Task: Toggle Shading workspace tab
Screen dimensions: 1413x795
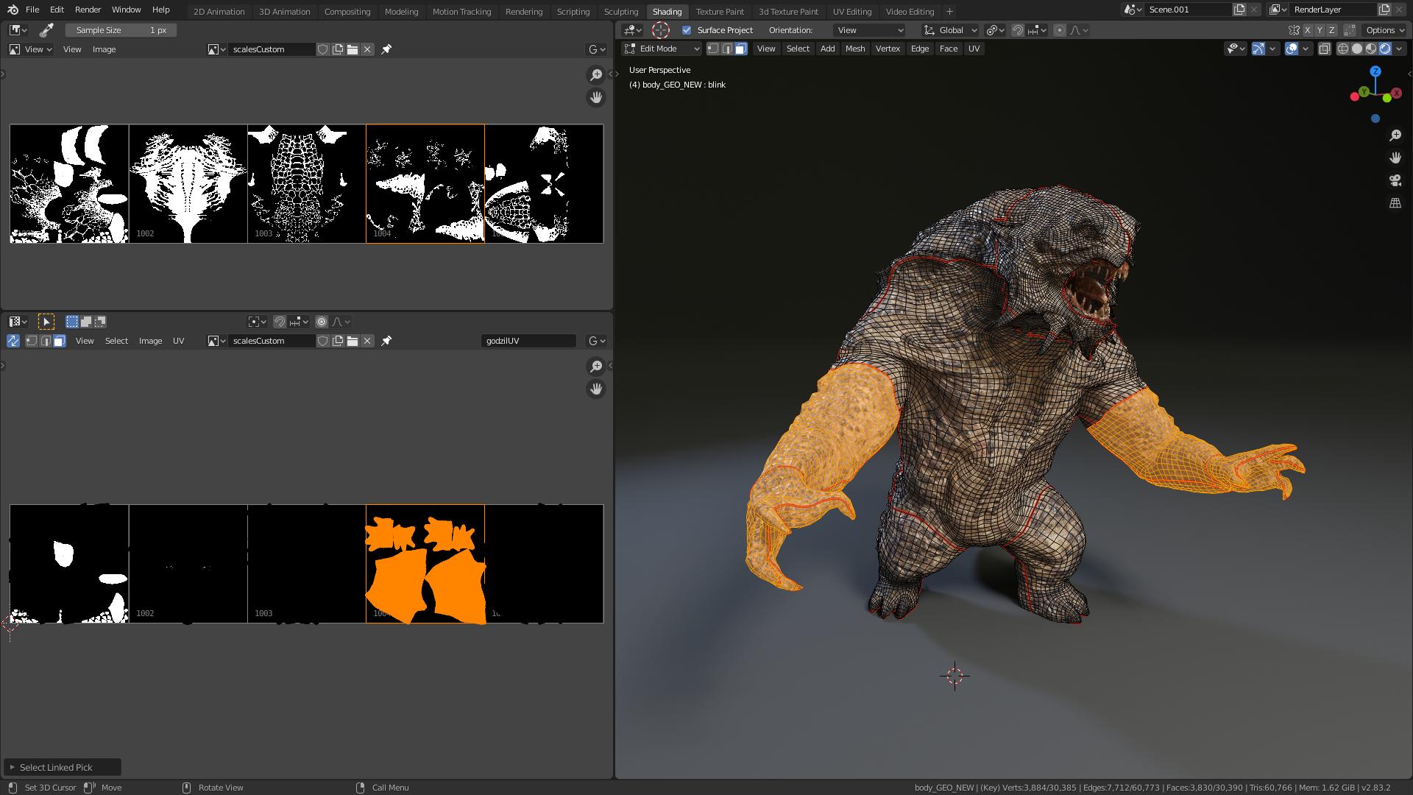Action: (x=667, y=11)
